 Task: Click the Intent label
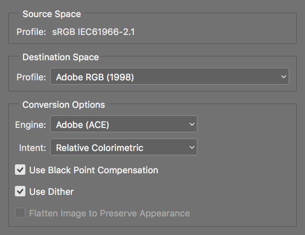(32, 148)
